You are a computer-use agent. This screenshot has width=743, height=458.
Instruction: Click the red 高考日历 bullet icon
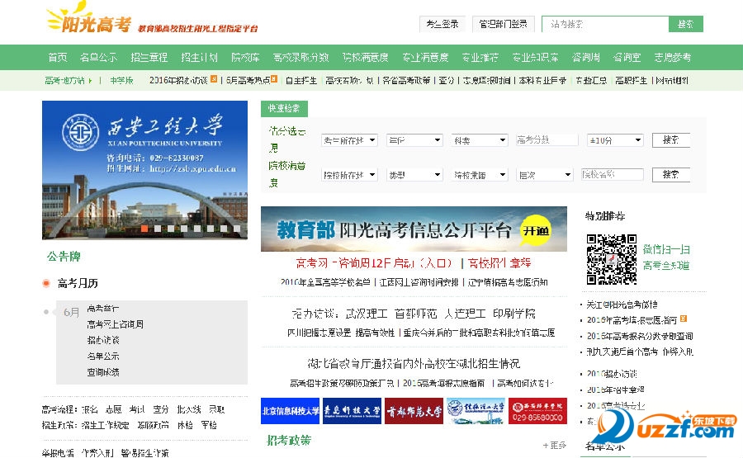pyautogui.click(x=46, y=283)
